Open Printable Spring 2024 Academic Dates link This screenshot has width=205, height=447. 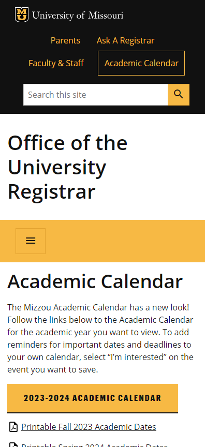(x=94, y=445)
